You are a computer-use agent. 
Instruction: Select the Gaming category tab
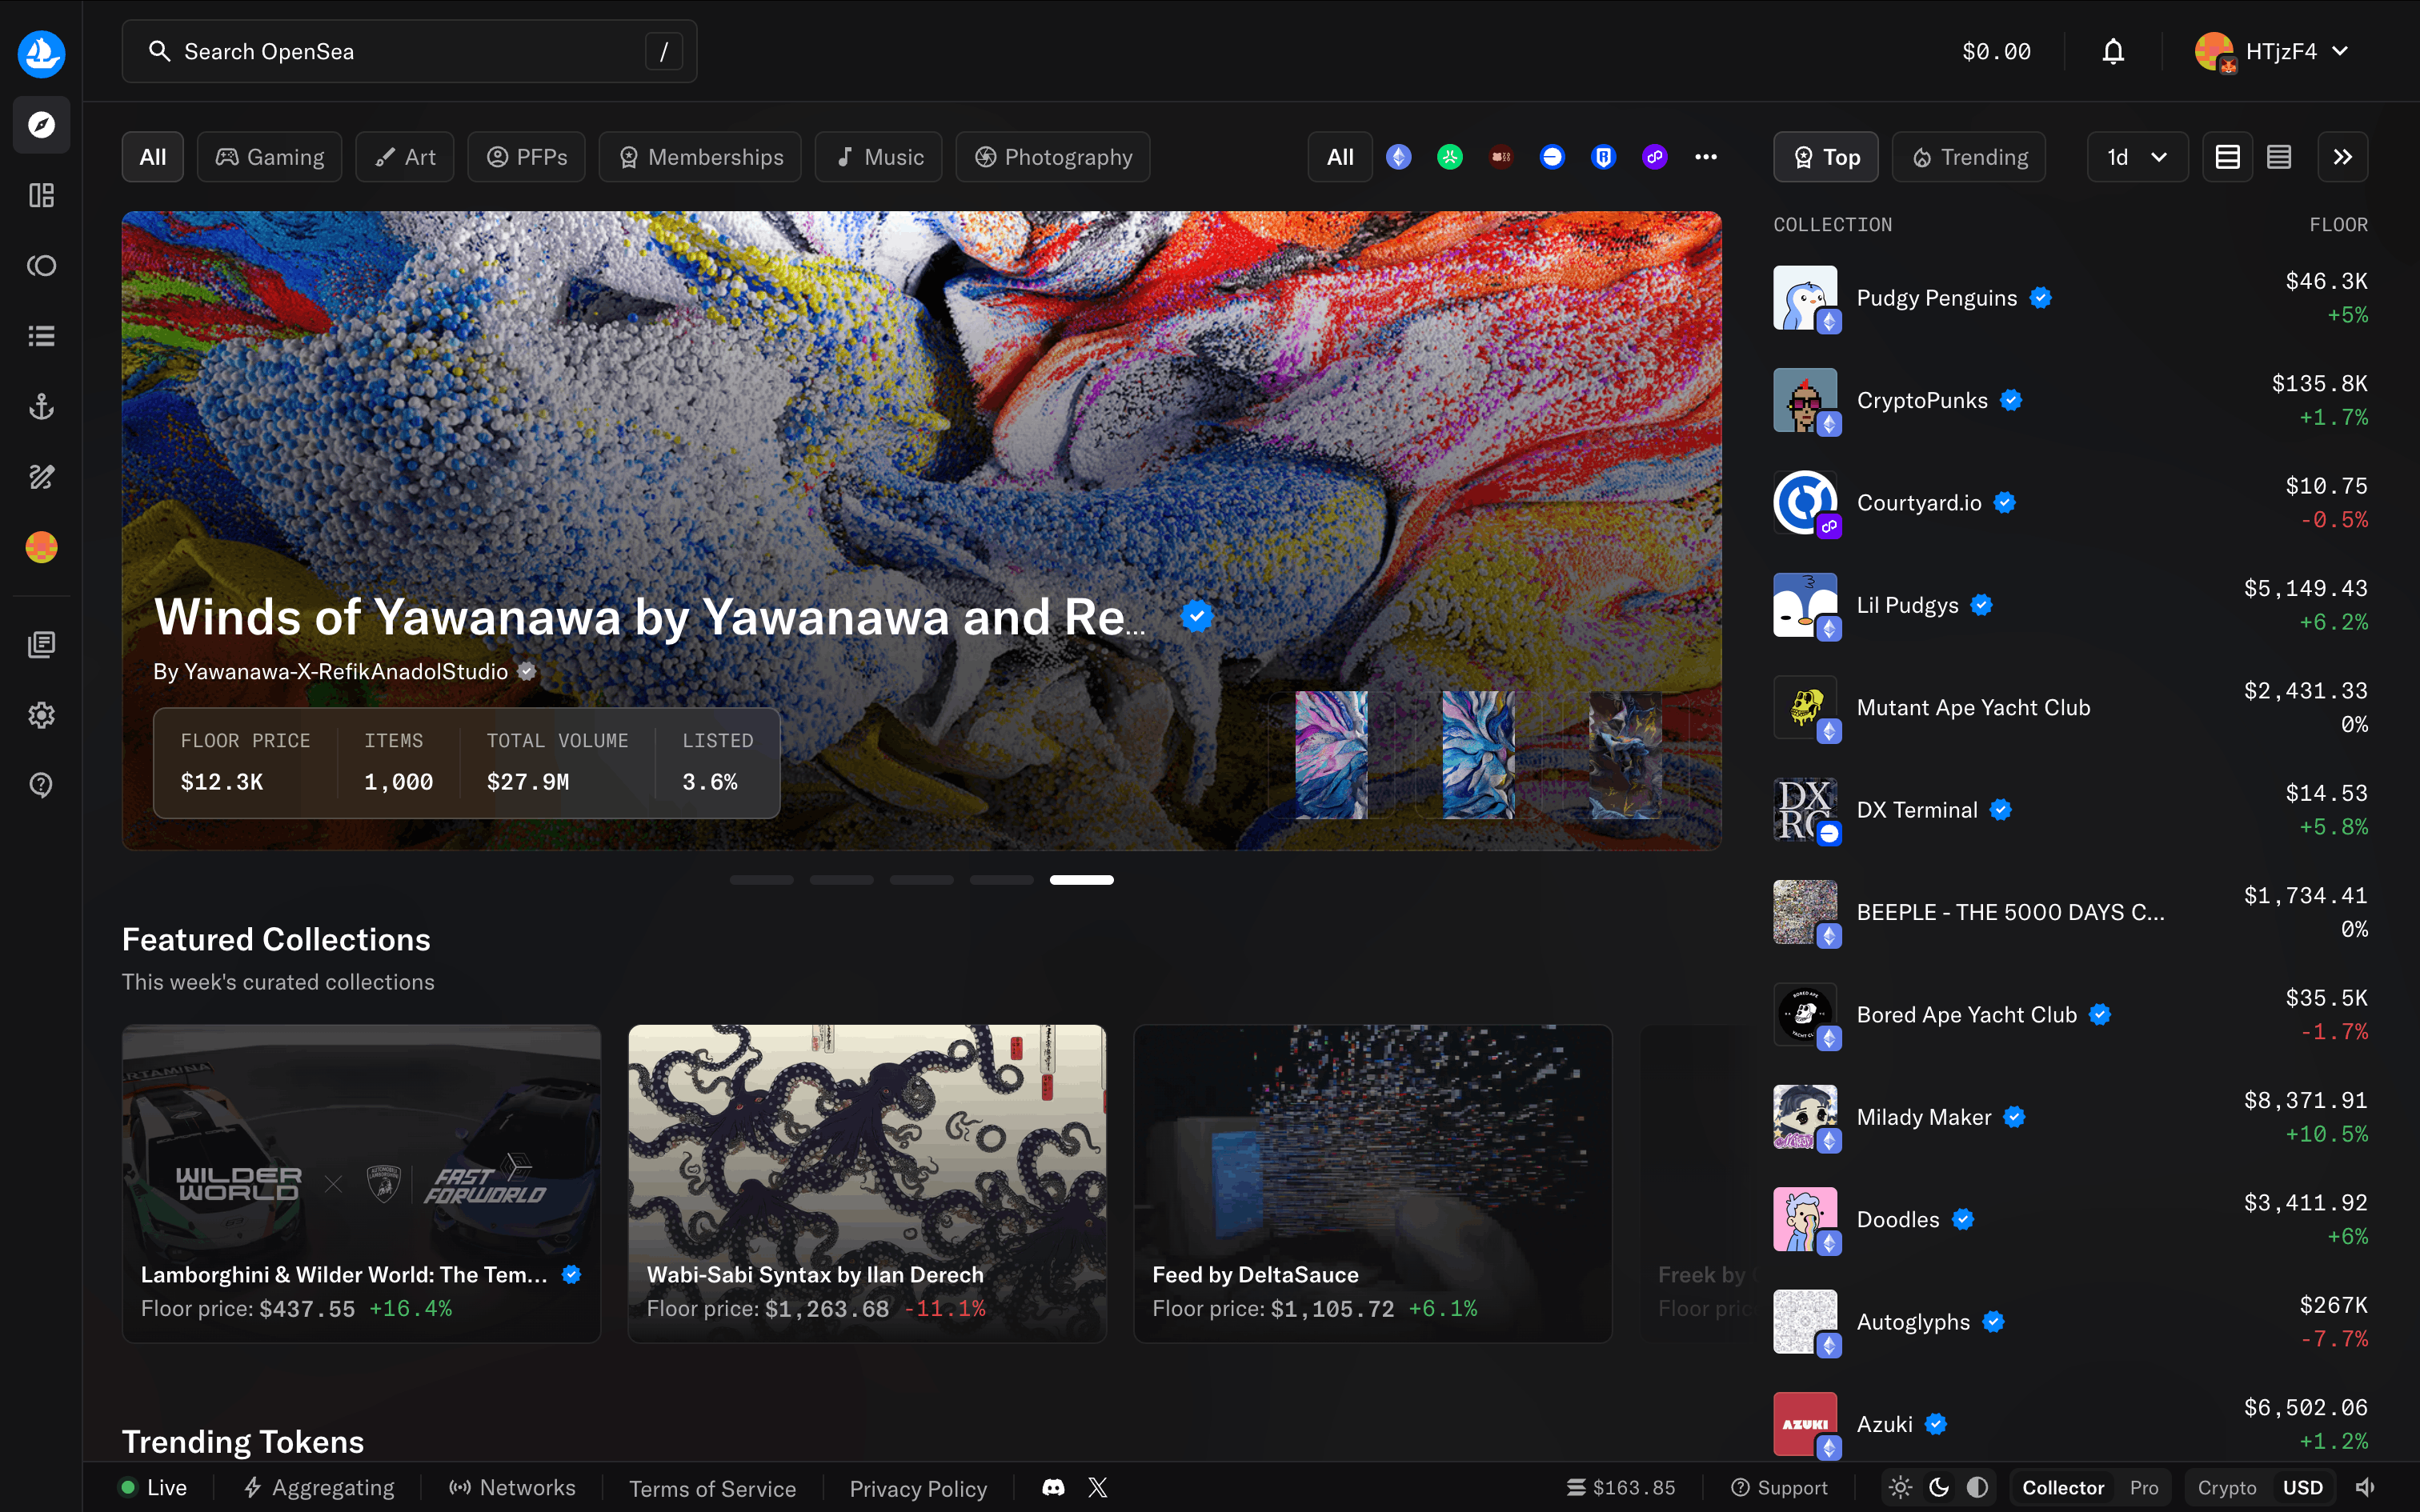(x=270, y=157)
